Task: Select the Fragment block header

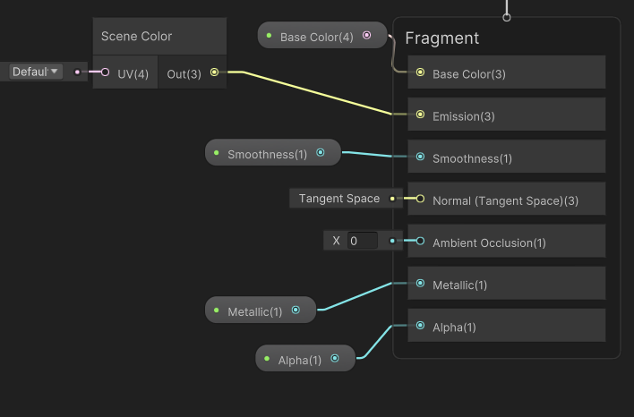Action: (442, 38)
